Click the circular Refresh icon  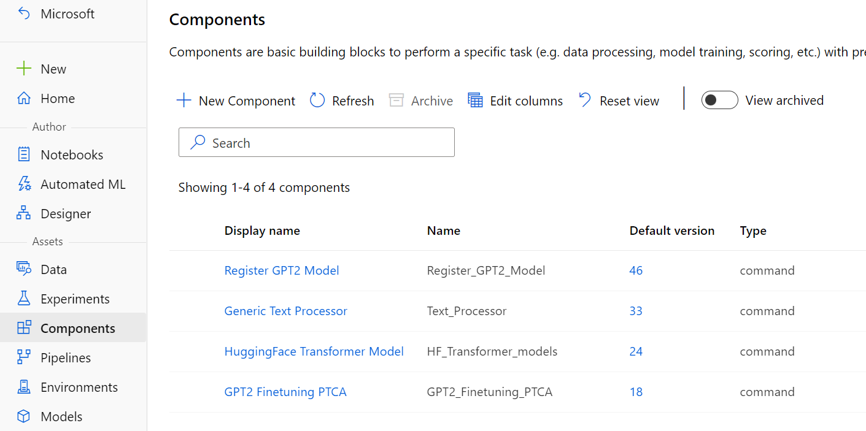(x=317, y=101)
